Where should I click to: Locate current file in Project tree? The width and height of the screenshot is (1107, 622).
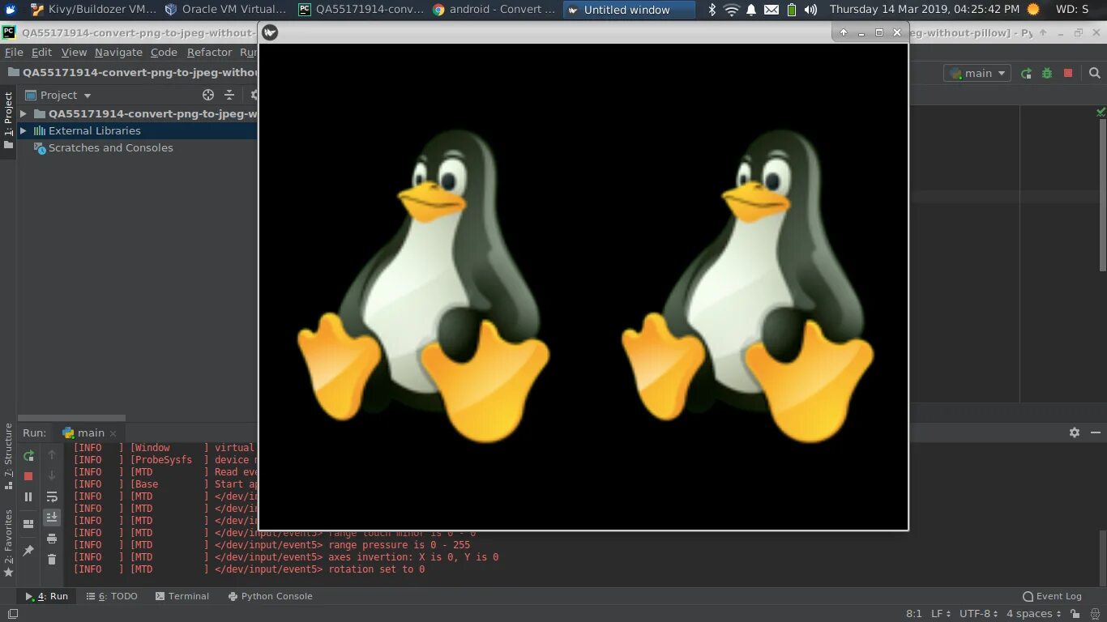coord(208,95)
